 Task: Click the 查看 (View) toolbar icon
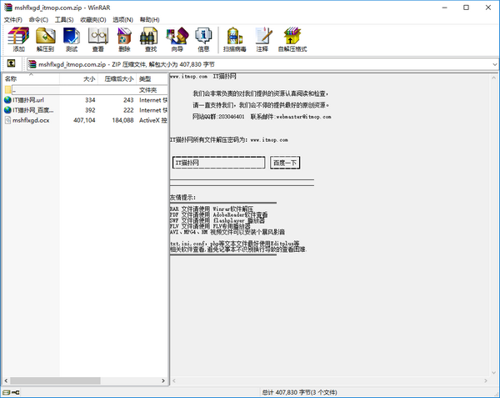(97, 39)
